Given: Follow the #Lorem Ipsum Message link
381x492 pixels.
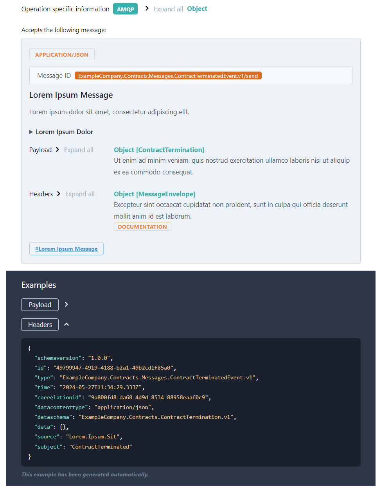Looking at the screenshot, I should click(66, 249).
